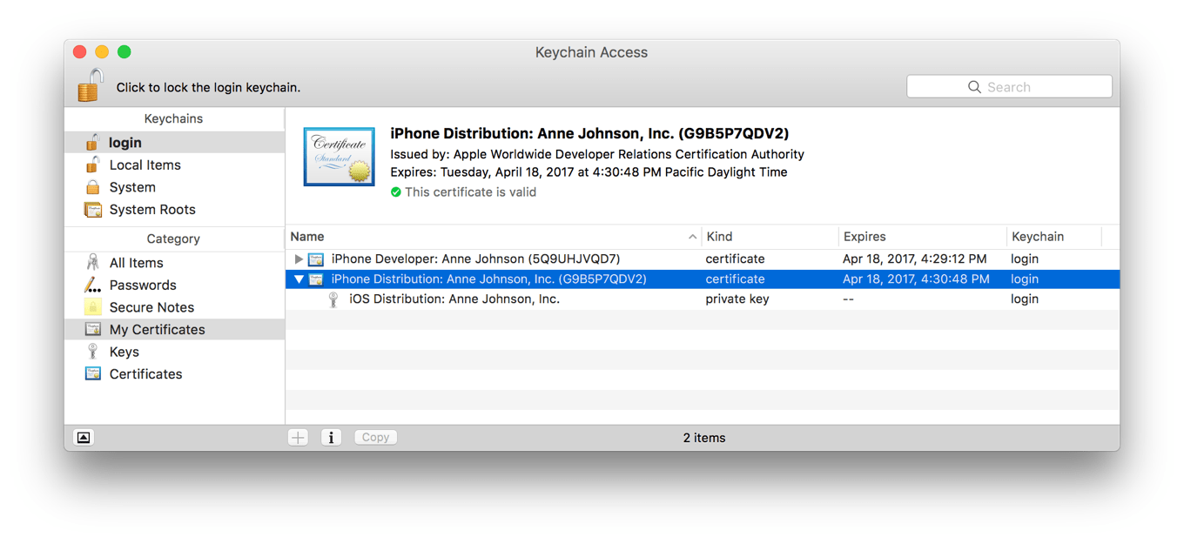Click the plus icon to add item
The image size is (1184, 544).
click(298, 437)
